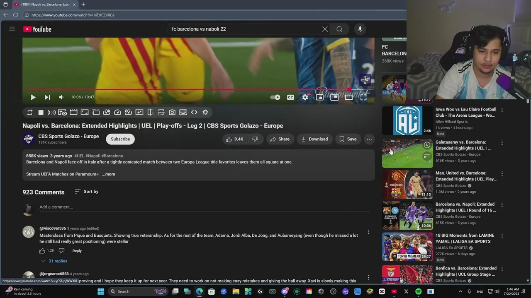Click the search magnifier button
Image resolution: width=531 pixels, height=298 pixels.
[339, 29]
